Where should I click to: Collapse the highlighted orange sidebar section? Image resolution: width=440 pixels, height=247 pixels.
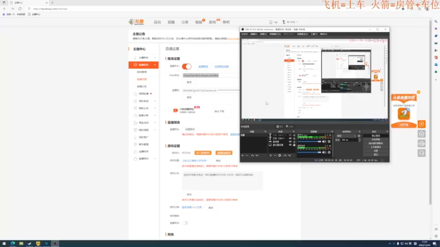pyautogui.click(x=155, y=65)
